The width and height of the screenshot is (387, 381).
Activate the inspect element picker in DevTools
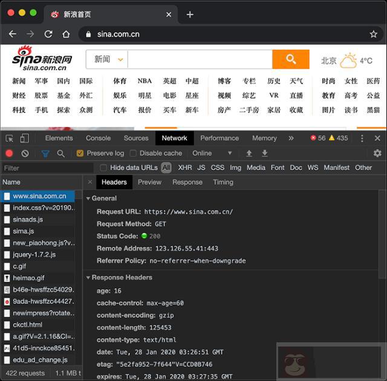[10, 138]
